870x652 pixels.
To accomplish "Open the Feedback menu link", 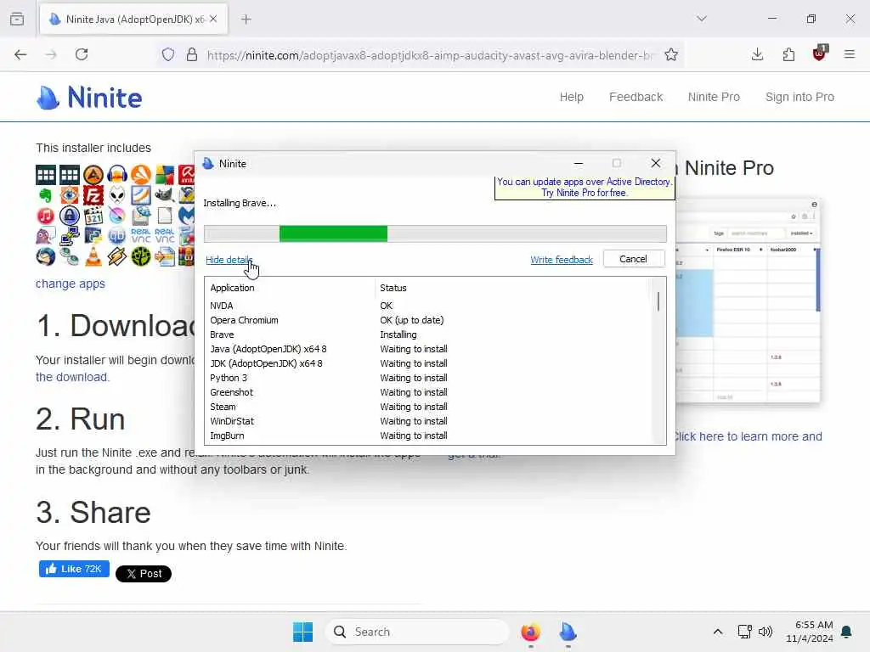I will tap(636, 97).
